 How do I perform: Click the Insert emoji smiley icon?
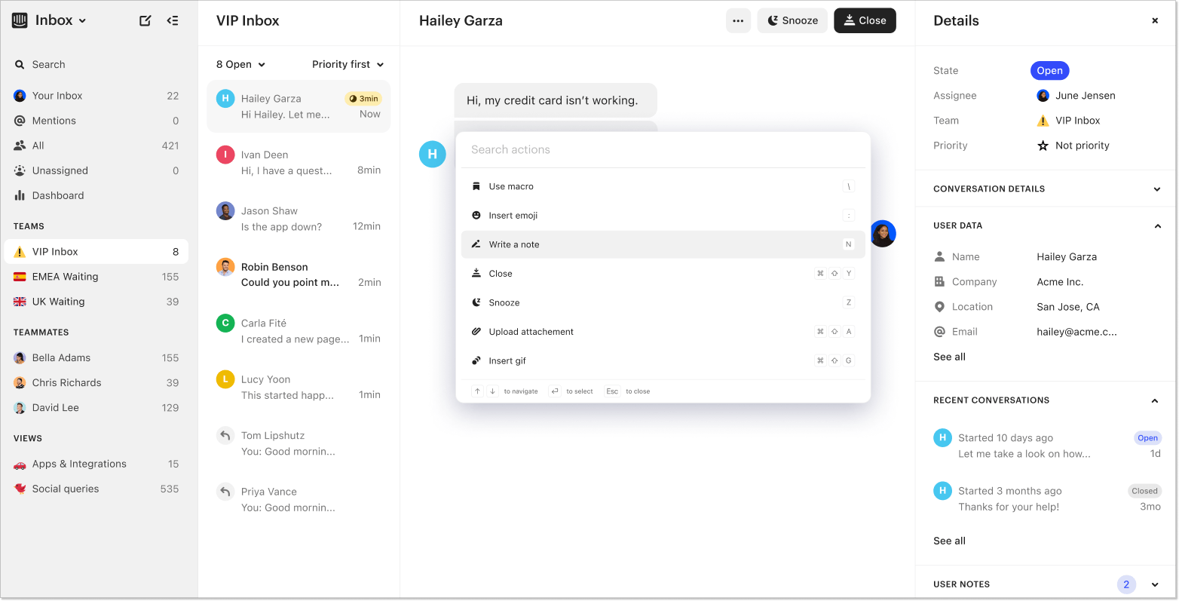pos(476,216)
